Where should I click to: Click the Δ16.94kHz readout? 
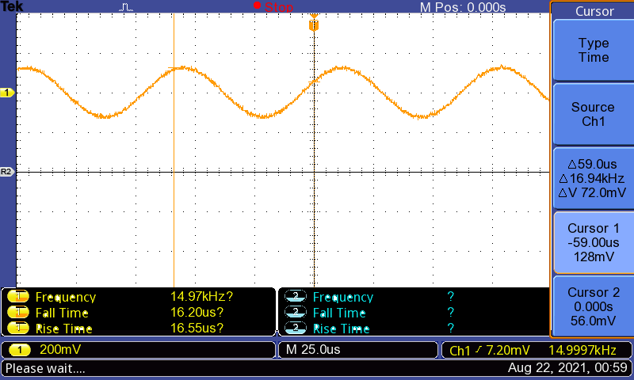592,178
